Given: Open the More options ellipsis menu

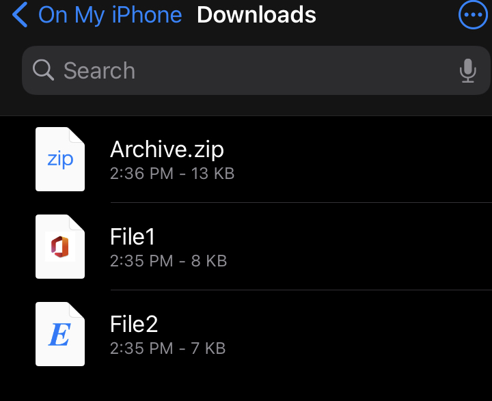Looking at the screenshot, I should click(x=472, y=14).
